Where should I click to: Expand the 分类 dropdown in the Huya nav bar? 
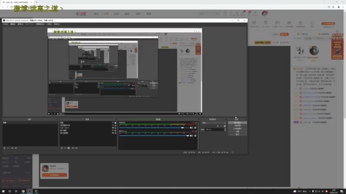(x=116, y=14)
